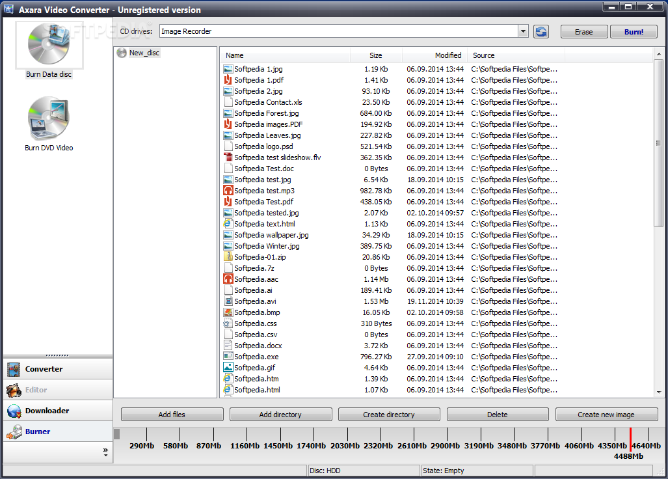Click the Softpedia-01.zip archive icon
The width and height of the screenshot is (668, 479).
point(228,258)
